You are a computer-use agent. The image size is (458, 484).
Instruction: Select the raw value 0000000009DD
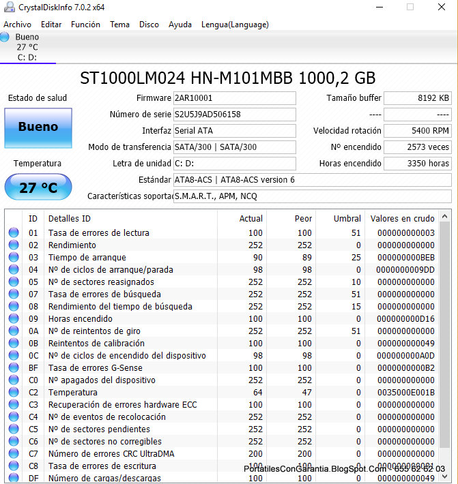[x=405, y=270]
